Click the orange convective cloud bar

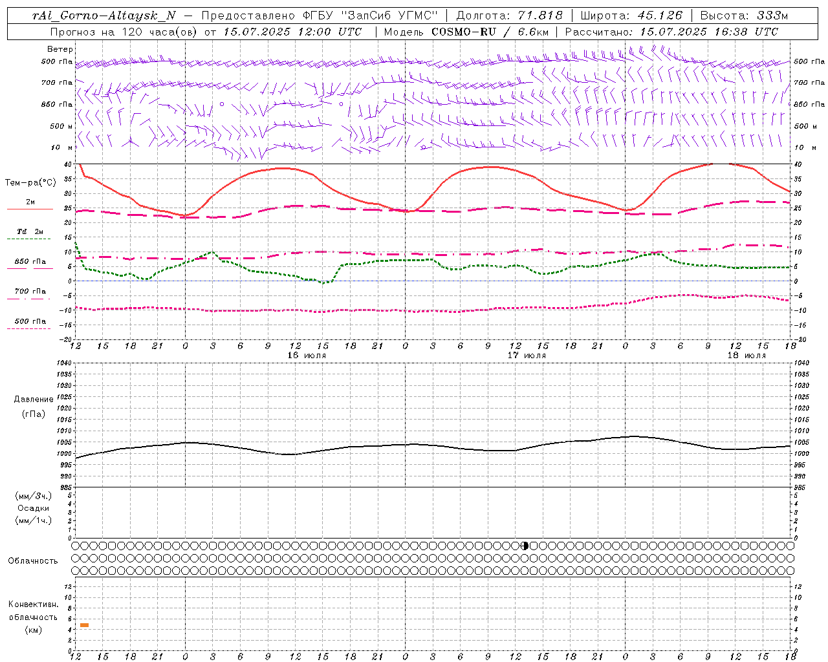click(84, 625)
